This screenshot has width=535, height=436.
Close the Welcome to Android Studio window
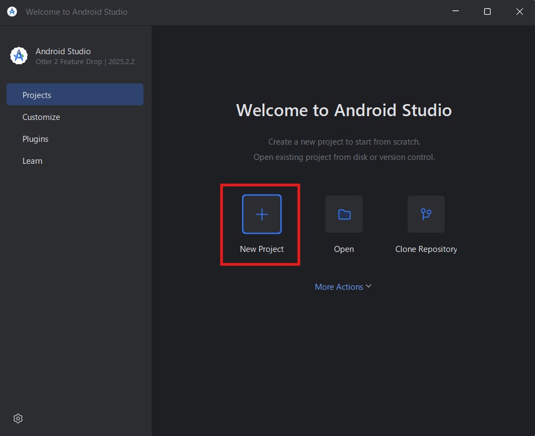click(519, 12)
